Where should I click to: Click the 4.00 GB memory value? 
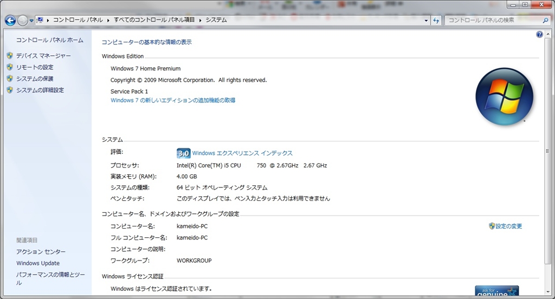coord(187,176)
